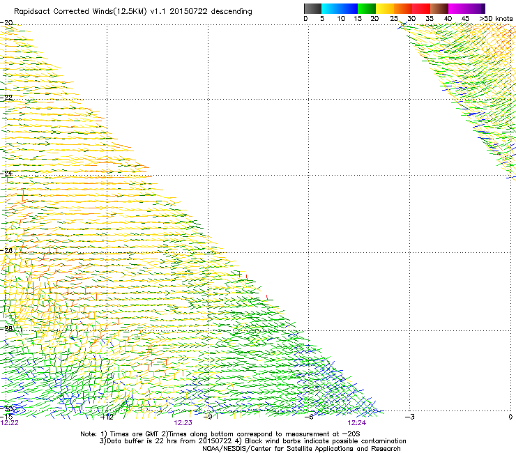
Task: Click the cyan-blue 5-15 knots color segment
Action: pos(340,8)
